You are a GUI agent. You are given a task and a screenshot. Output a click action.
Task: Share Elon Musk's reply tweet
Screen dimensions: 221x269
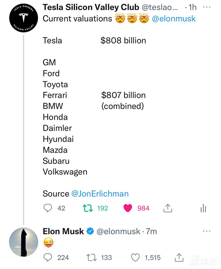click(x=179, y=258)
